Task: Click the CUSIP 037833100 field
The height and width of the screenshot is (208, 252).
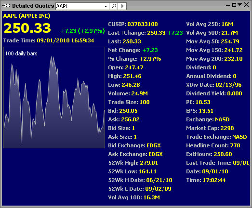Action: point(133,24)
